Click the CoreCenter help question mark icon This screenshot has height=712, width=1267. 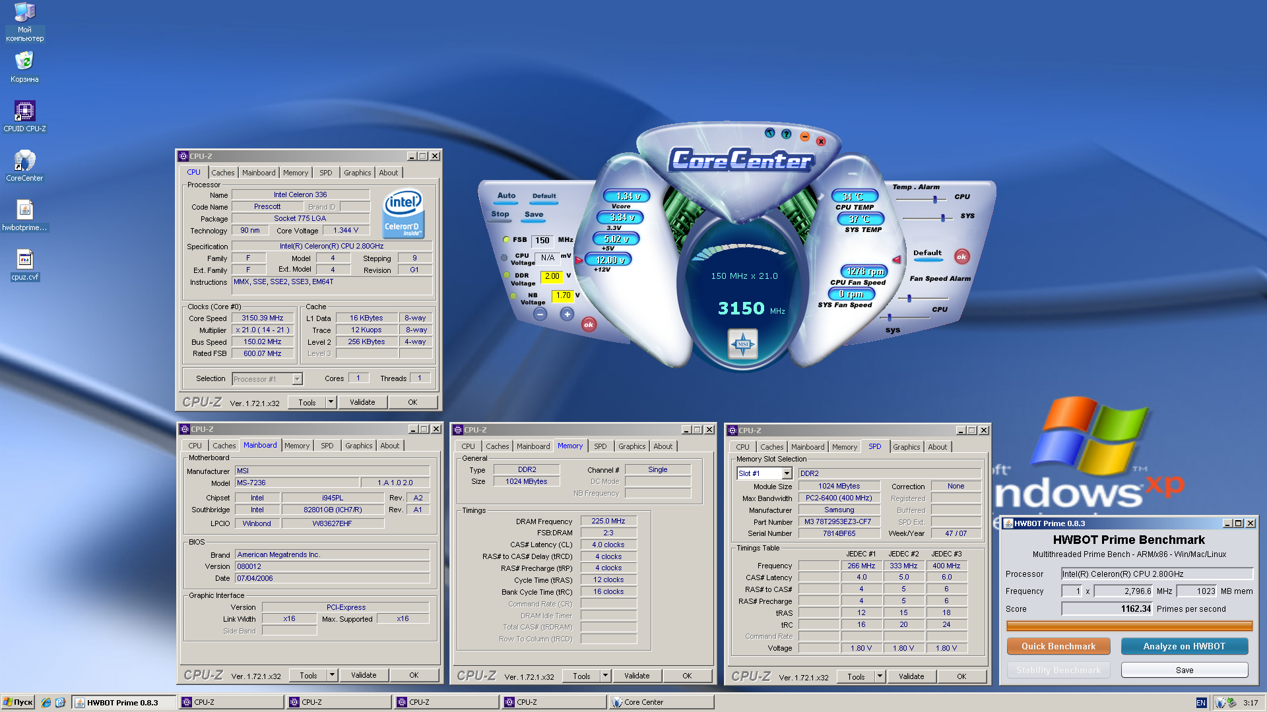coord(786,134)
